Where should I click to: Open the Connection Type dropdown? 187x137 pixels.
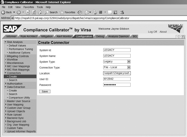[129, 68]
